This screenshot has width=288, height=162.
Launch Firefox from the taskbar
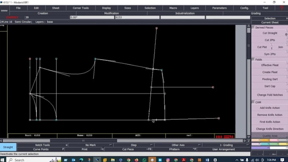(x=136, y=160)
